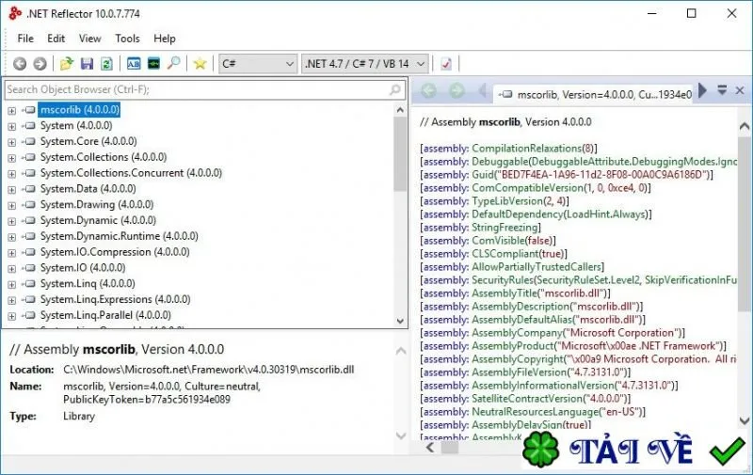Screen dimensions: 753x475
Task: Click the AB assembly list toolbar icon
Action: pyautogui.click(x=134, y=63)
